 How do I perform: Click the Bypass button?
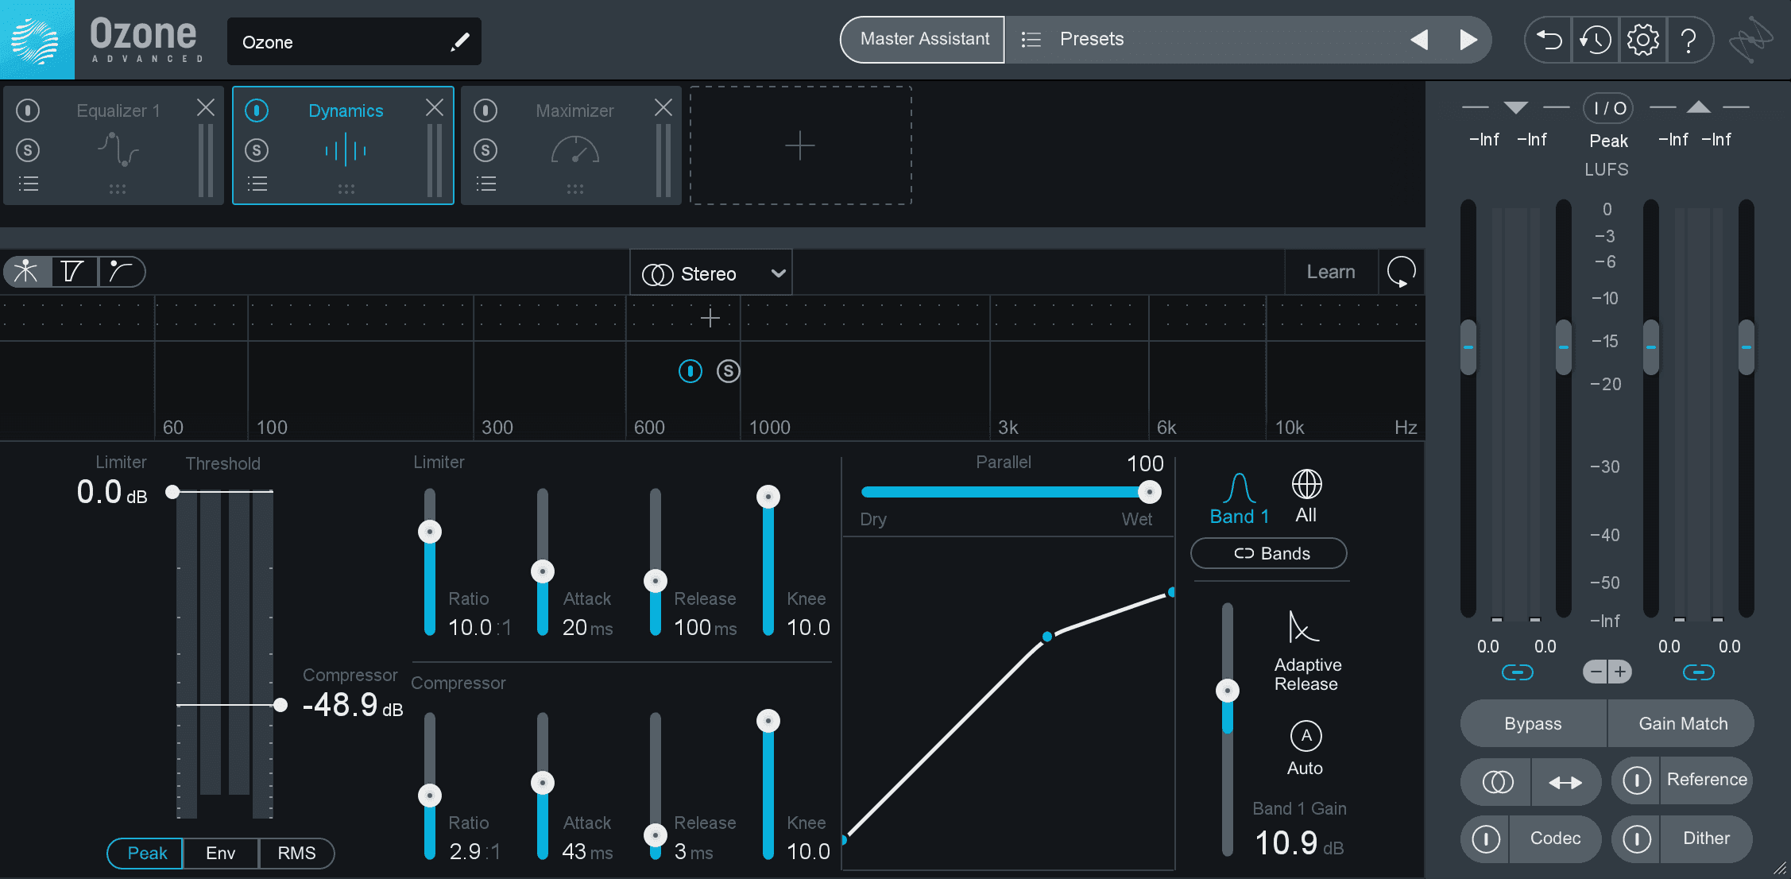coord(1533,723)
